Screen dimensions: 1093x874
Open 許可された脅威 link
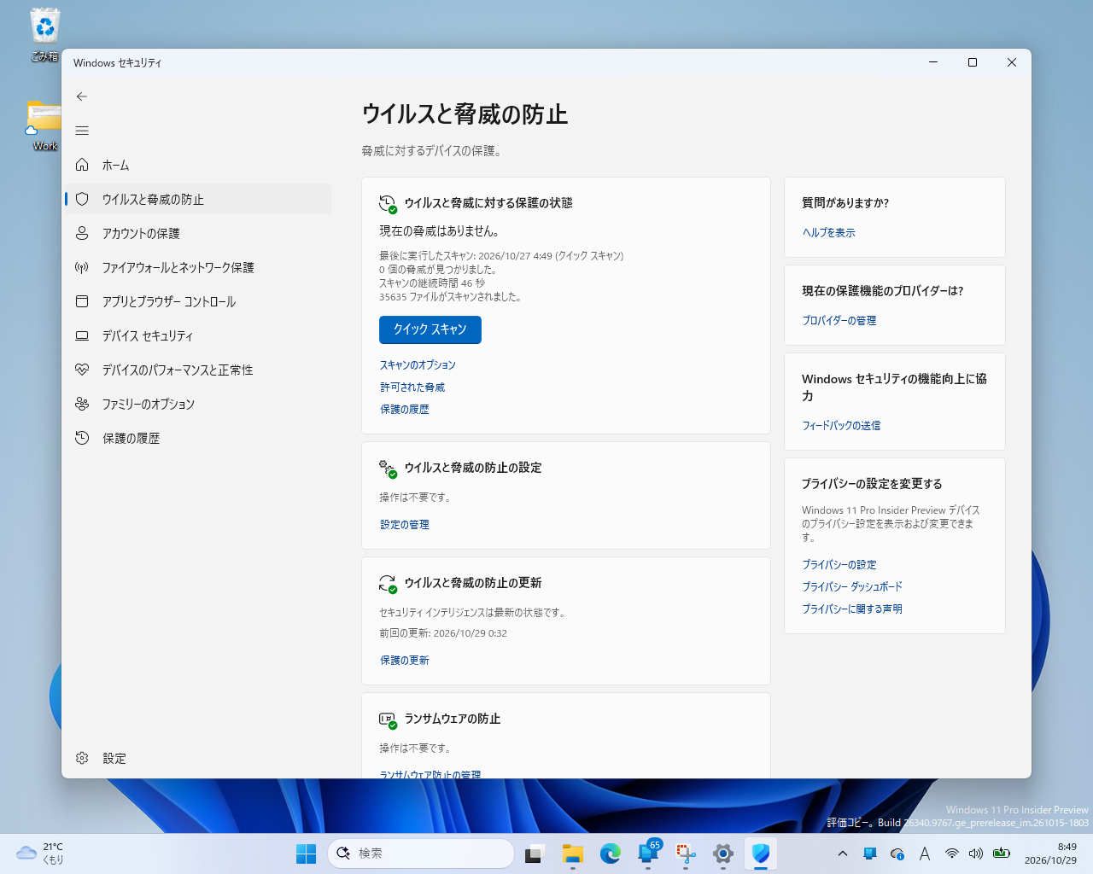pyautogui.click(x=412, y=387)
